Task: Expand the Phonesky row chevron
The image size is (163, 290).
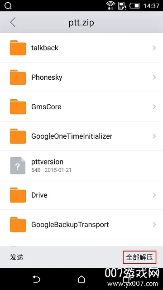Action: click(x=154, y=77)
